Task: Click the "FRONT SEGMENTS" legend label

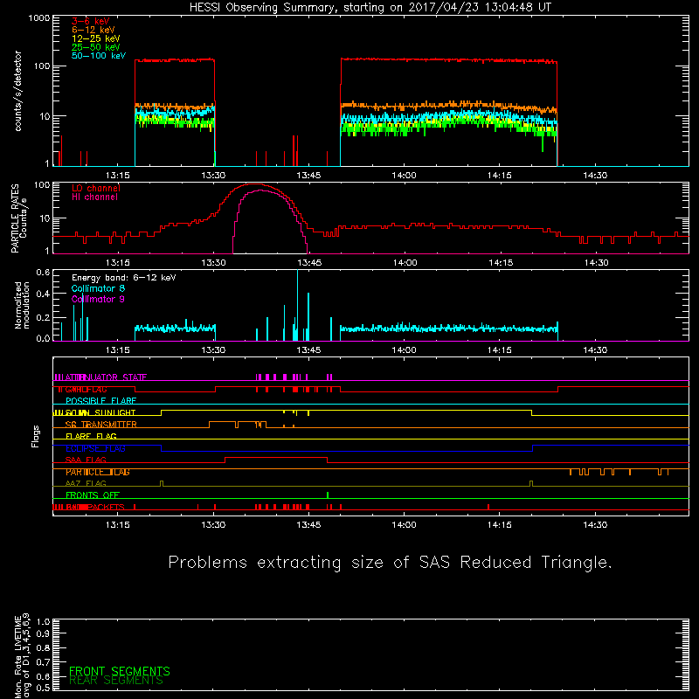Action: pos(120,671)
